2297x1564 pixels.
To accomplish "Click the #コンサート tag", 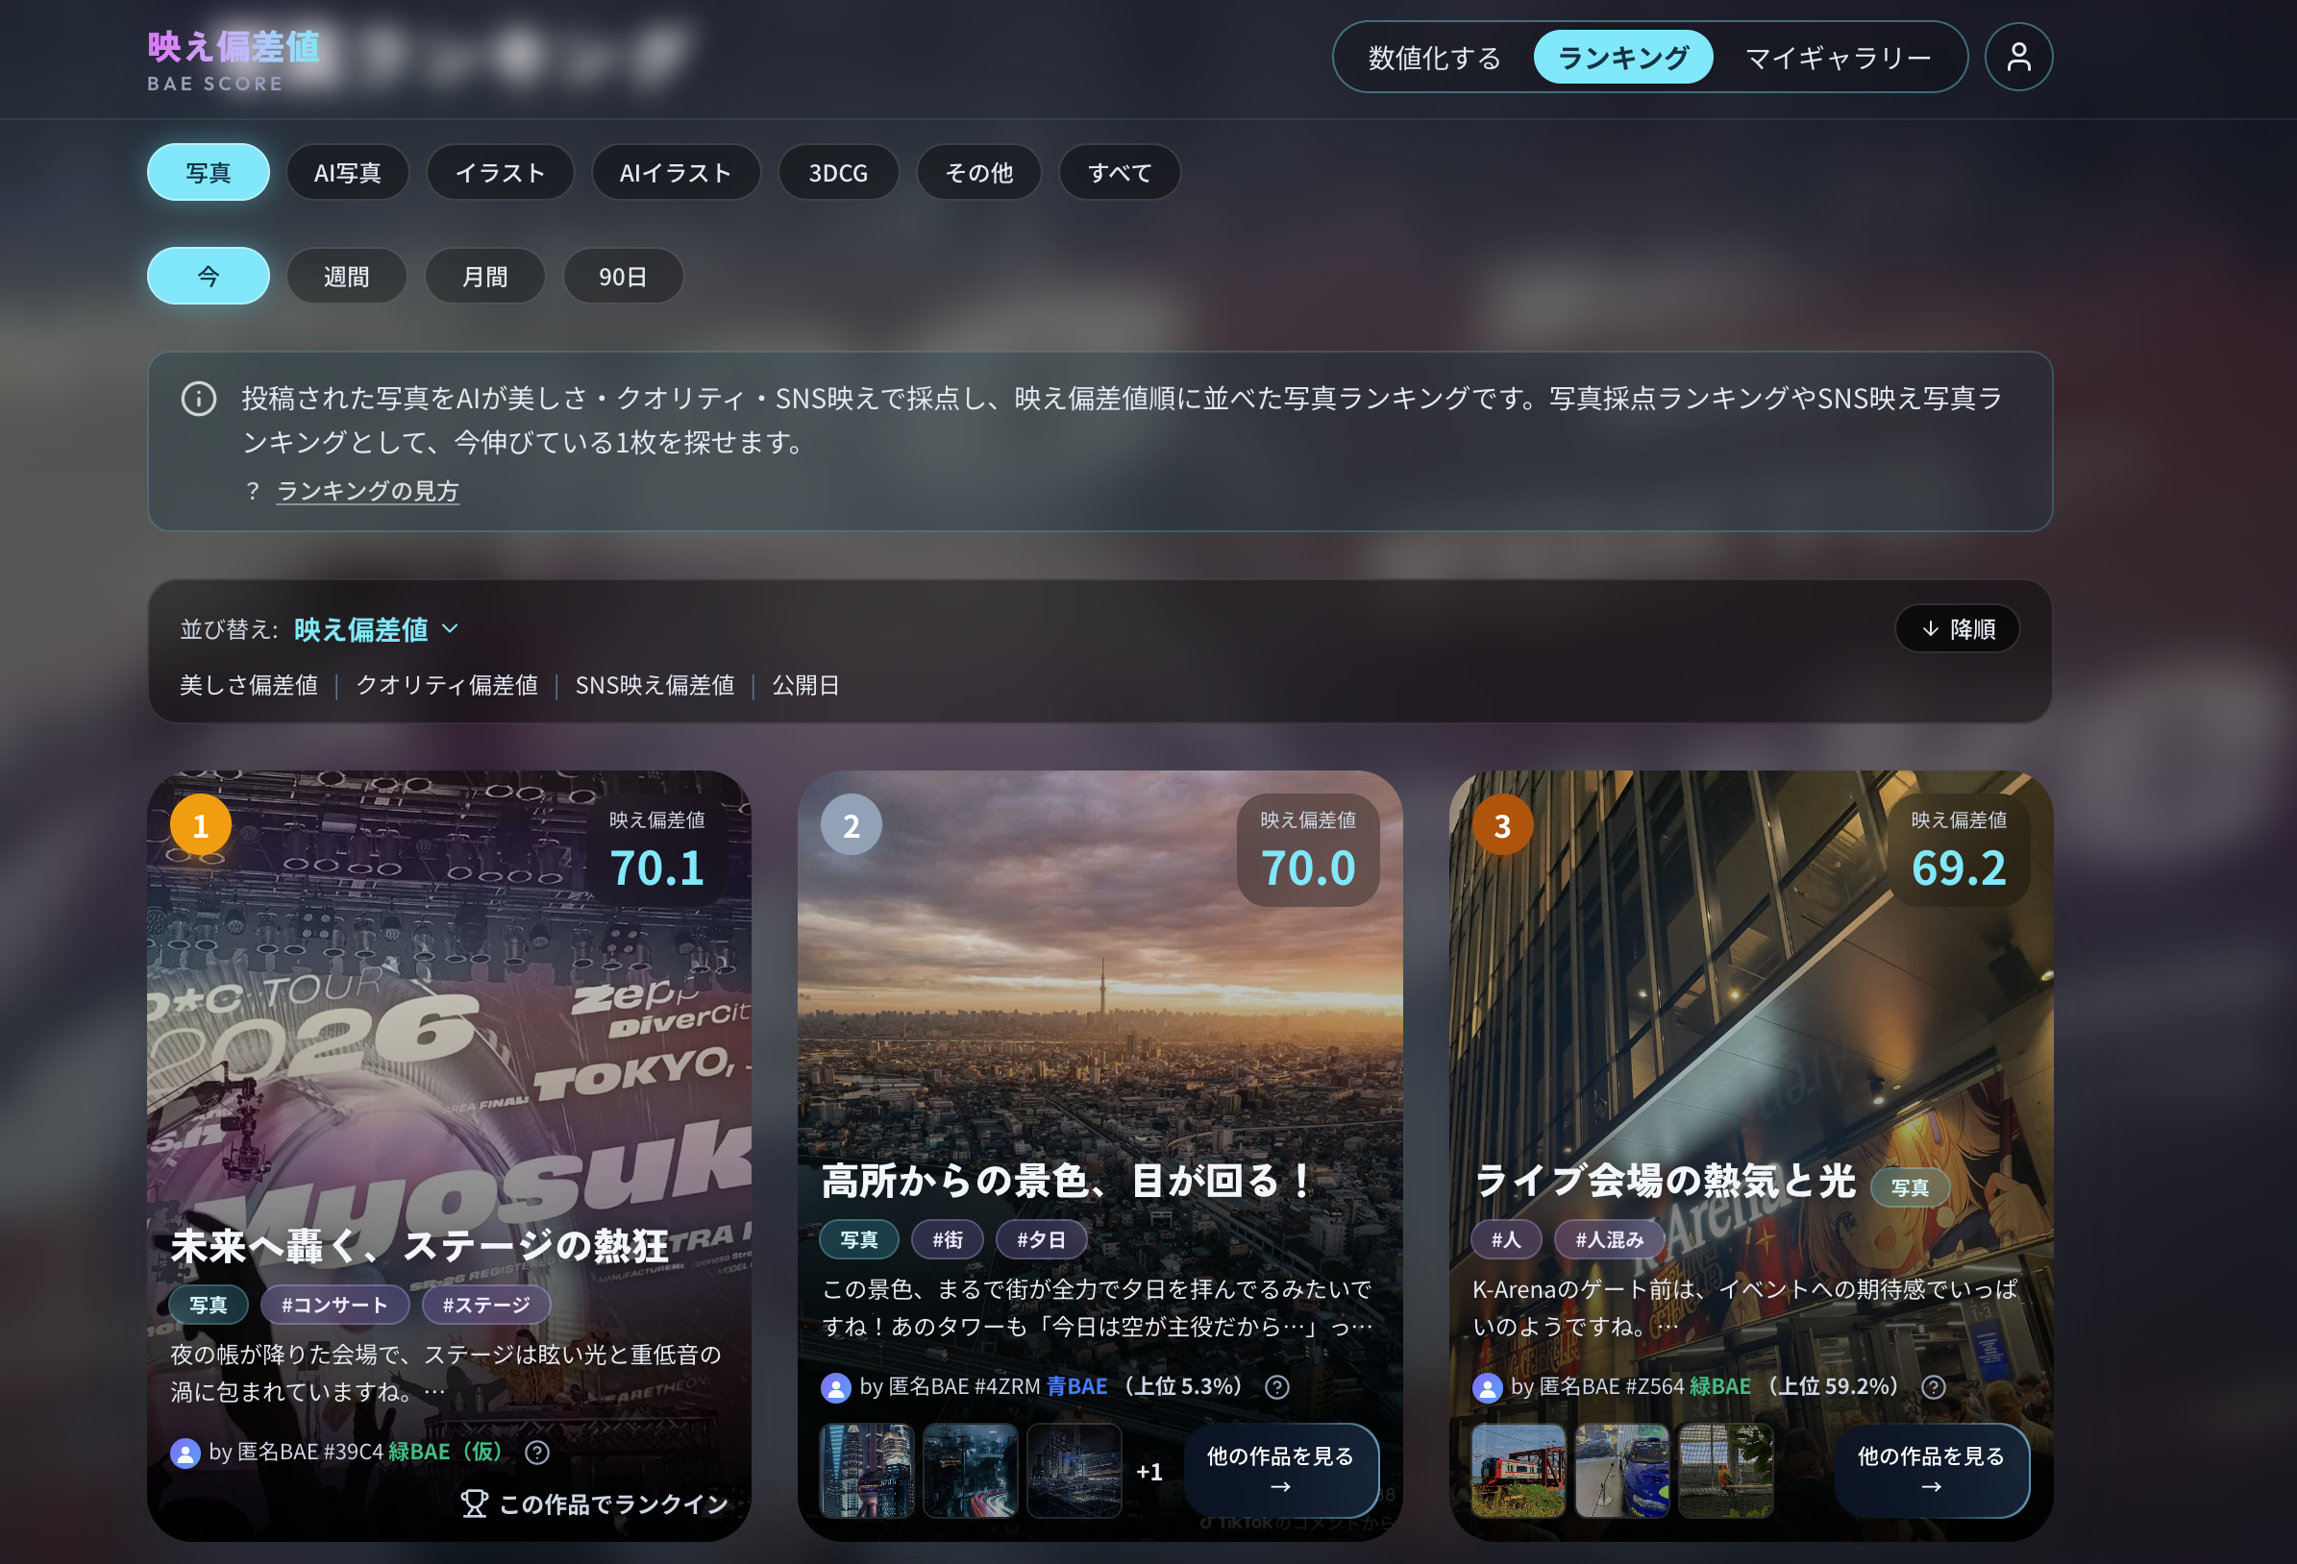I will click(334, 1306).
